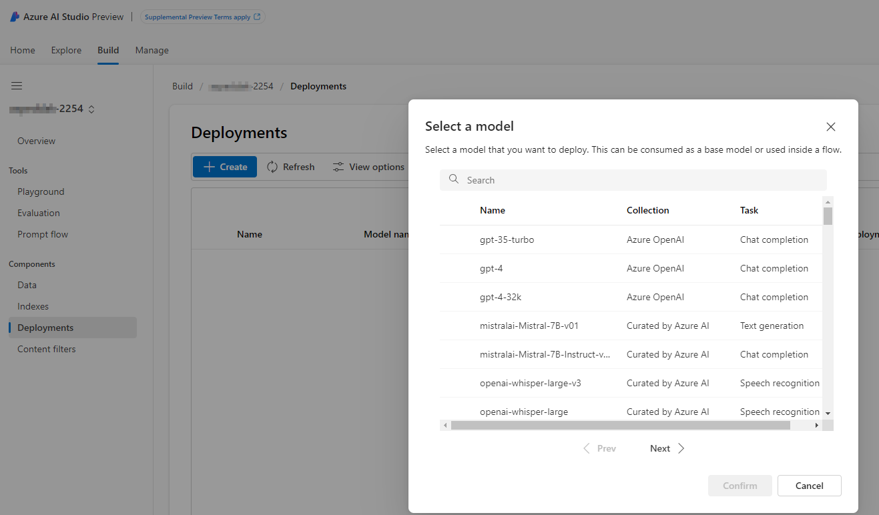Switch to the Explore tab
879x515 pixels.
pyautogui.click(x=66, y=50)
